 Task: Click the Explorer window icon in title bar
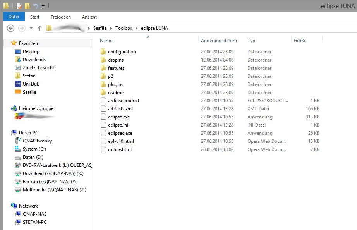coord(6,6)
